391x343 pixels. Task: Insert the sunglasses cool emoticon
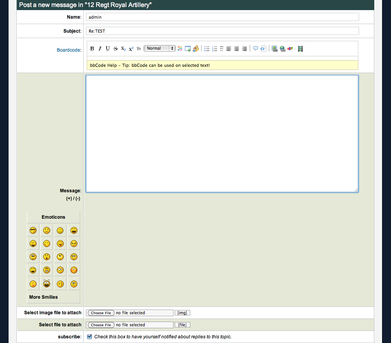pos(33,231)
